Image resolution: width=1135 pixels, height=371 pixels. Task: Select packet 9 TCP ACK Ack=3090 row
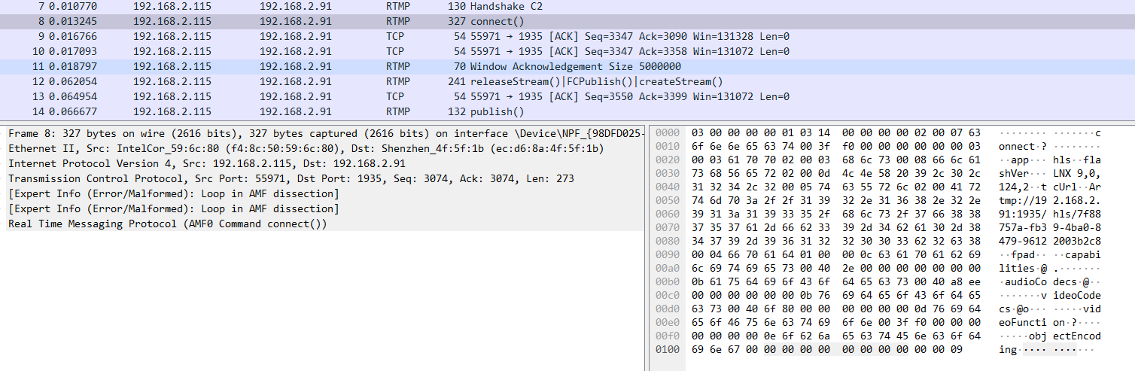tap(567, 36)
